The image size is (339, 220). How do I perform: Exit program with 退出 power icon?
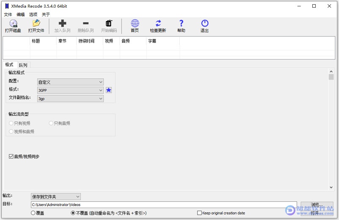(205, 26)
